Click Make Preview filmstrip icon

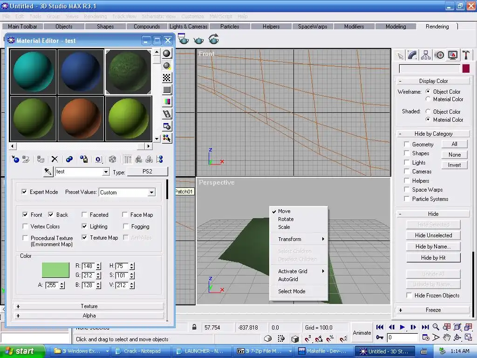coord(167,114)
